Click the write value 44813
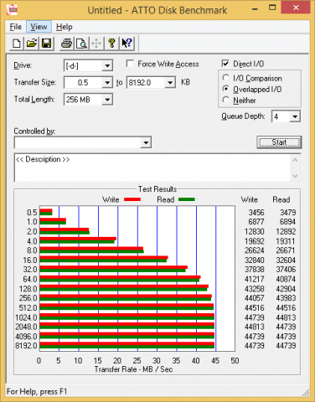This screenshot has height=402, width=315. (x=255, y=327)
